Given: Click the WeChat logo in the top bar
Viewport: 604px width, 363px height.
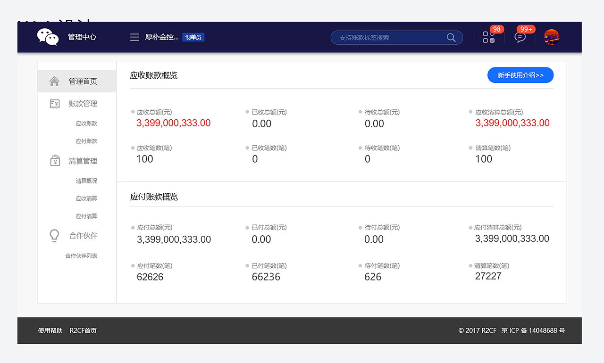Looking at the screenshot, I should 47,37.
